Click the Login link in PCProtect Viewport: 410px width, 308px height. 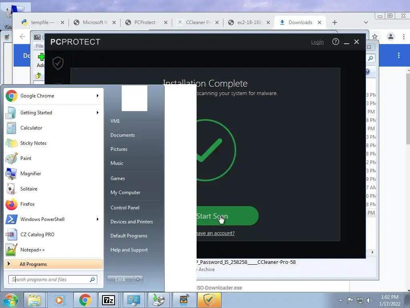click(x=317, y=42)
